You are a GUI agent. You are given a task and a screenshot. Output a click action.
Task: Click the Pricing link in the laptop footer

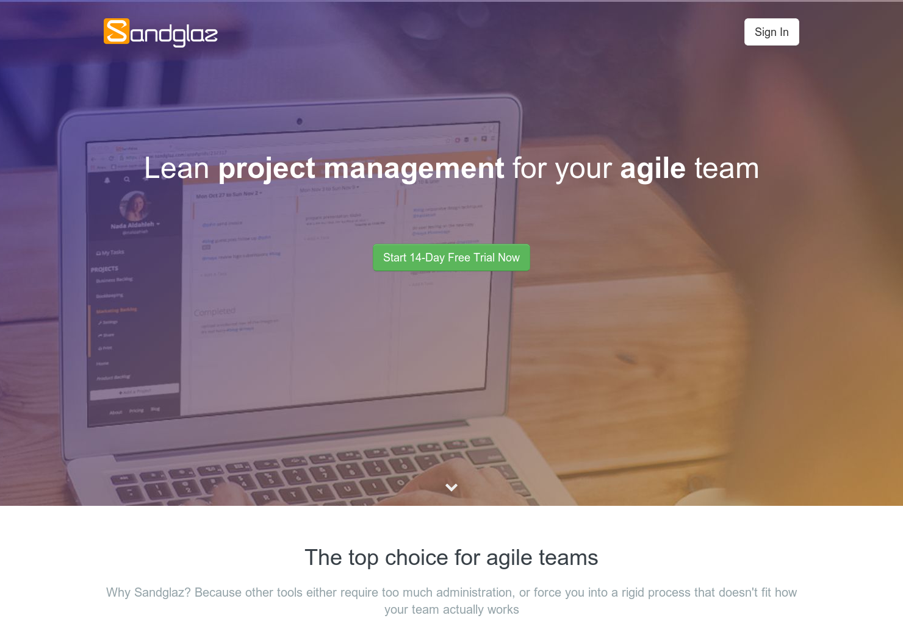point(136,411)
